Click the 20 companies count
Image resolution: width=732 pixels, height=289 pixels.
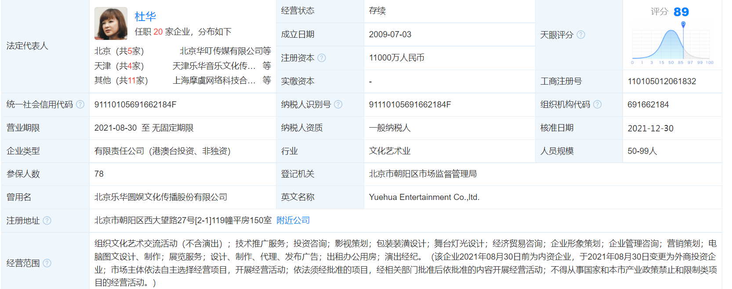(x=158, y=32)
